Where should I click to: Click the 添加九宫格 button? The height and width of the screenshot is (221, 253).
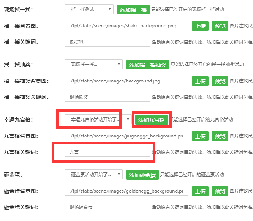coord(152,120)
